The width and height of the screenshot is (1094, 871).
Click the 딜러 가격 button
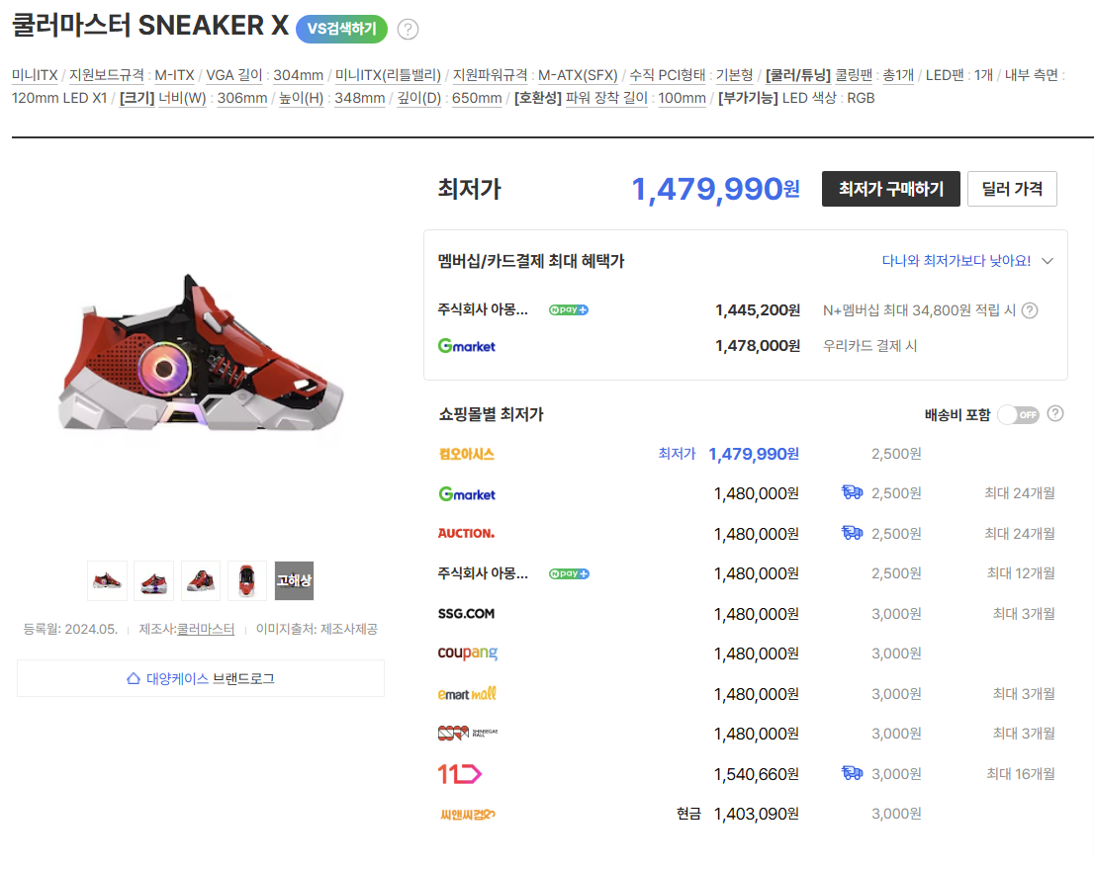pos(1011,189)
